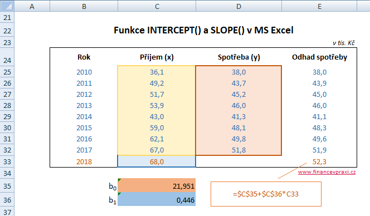Select consumption cell 41,3
The image size is (370, 216).
click(238, 116)
